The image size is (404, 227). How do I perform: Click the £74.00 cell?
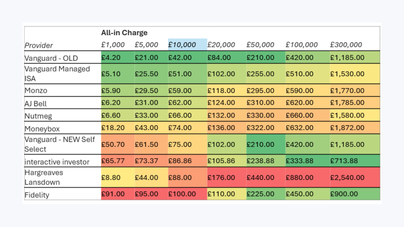click(x=188, y=128)
